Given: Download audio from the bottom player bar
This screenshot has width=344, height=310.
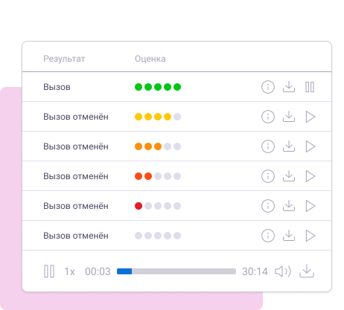Looking at the screenshot, I should tap(307, 271).
